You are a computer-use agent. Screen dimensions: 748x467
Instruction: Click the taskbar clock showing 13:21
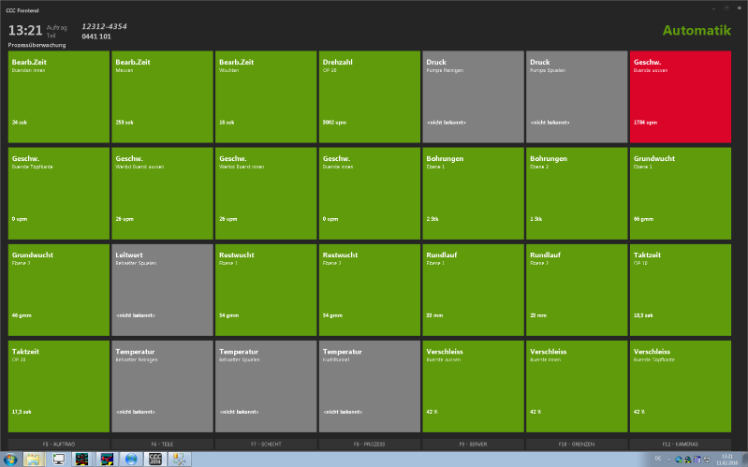[x=726, y=459]
